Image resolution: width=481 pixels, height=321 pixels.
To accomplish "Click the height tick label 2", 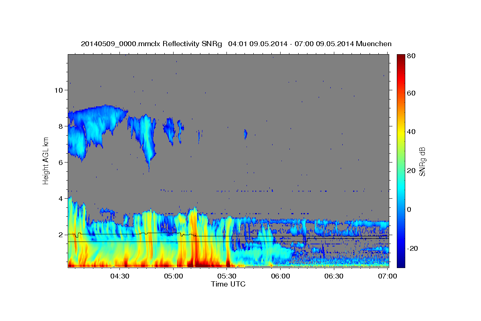I will (60, 235).
